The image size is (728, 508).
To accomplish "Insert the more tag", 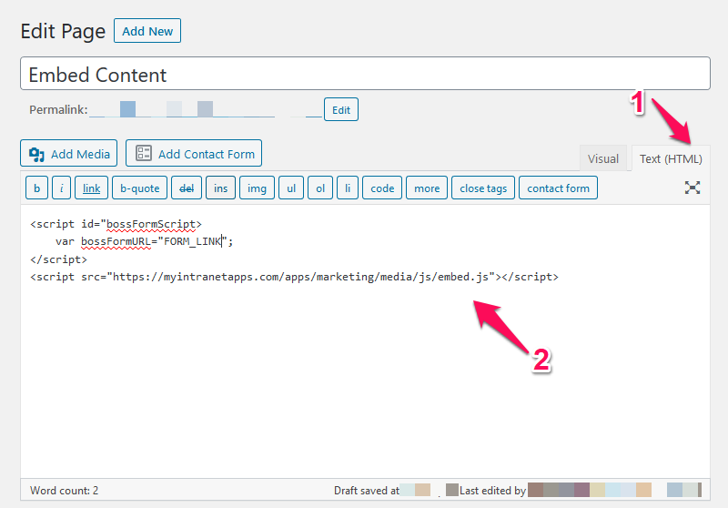I will pyautogui.click(x=427, y=188).
